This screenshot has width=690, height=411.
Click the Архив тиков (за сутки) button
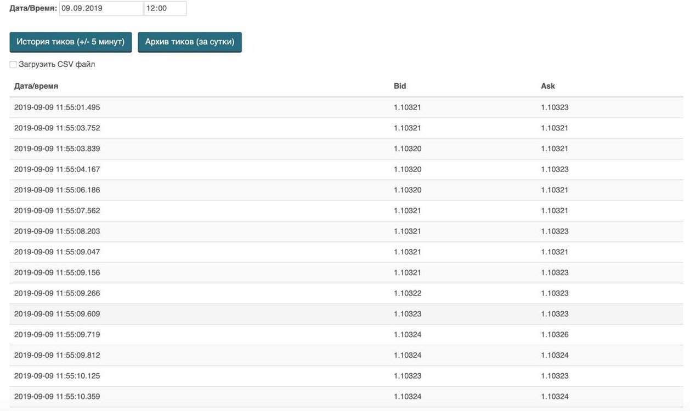point(190,42)
